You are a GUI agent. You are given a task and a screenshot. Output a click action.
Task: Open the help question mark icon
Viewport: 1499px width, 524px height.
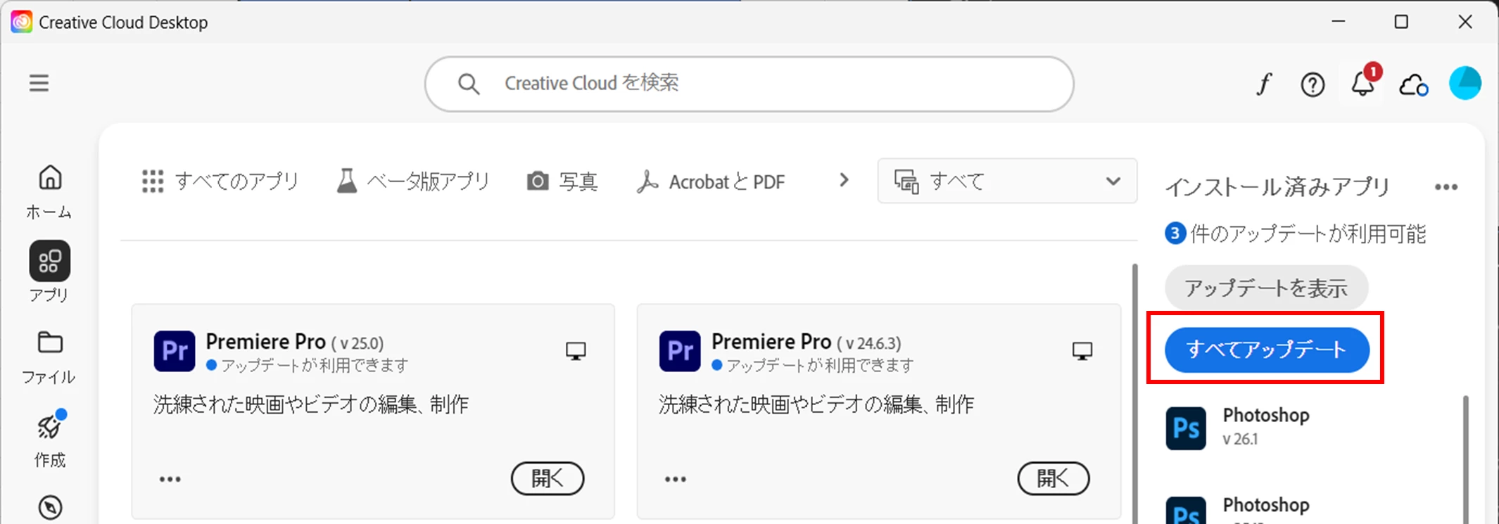pos(1313,85)
